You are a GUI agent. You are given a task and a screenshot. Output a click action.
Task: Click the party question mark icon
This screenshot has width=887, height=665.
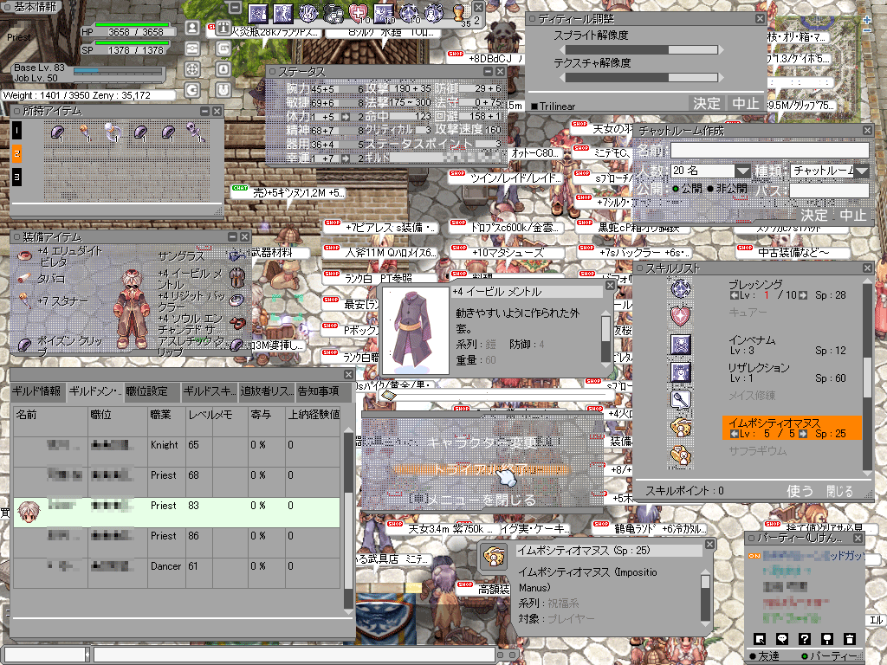805,639
